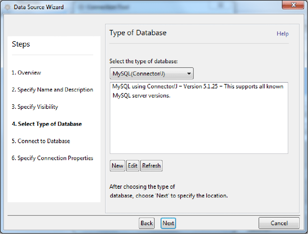Image resolution: width=308 pixels, height=234 pixels.
Task: Open step 6. Specify Connection Properties
Action: (x=52, y=158)
